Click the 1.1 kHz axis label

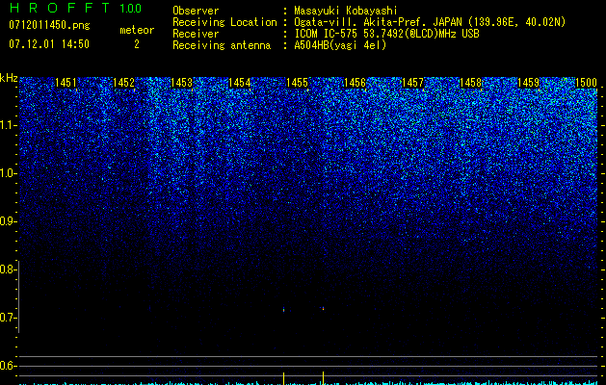pos(9,125)
